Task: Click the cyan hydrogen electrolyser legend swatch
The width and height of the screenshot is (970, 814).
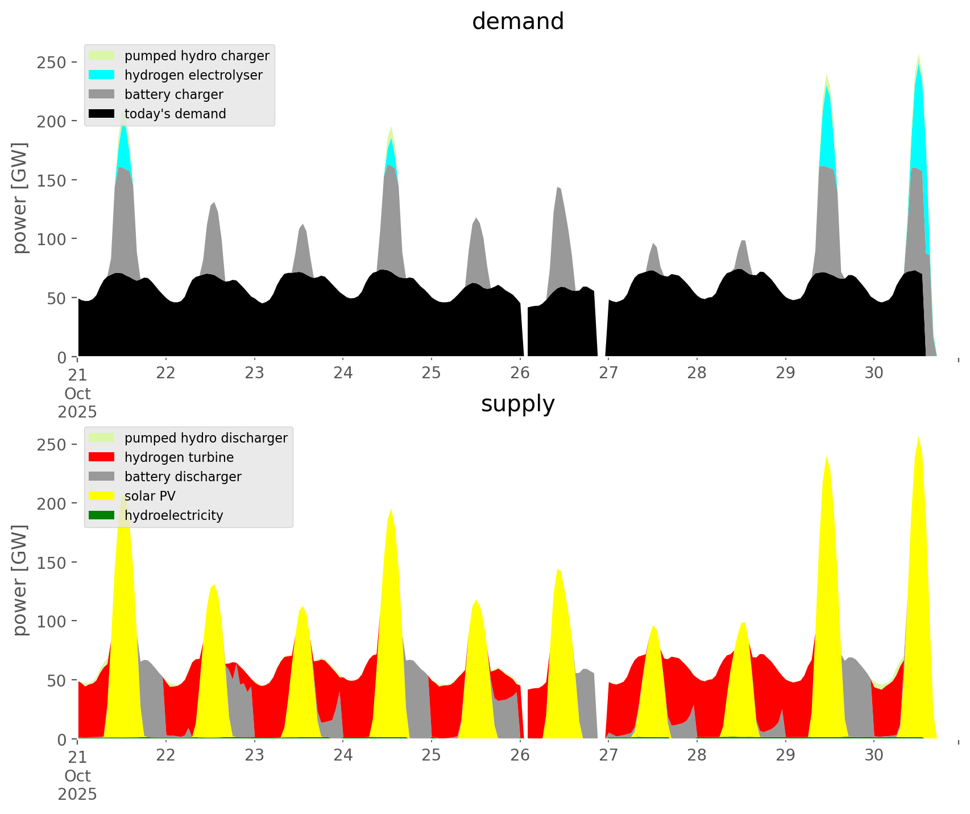Action: pos(102,75)
